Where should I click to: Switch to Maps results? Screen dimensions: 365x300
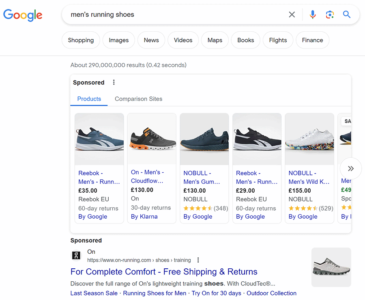click(x=215, y=40)
